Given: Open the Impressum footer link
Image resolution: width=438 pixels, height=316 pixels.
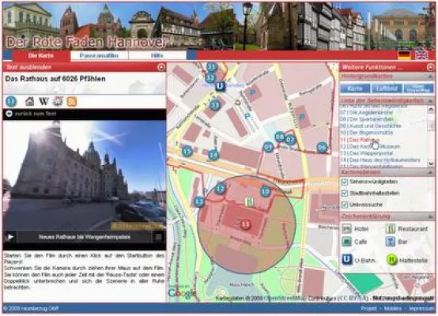Looking at the screenshot, I should (x=421, y=308).
